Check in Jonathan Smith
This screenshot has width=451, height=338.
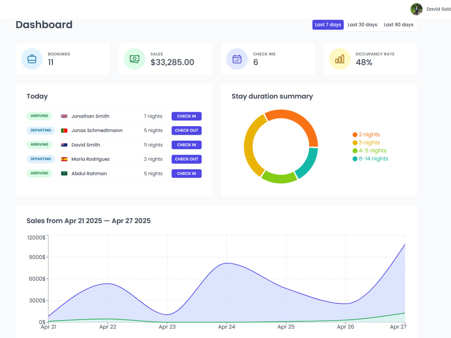coord(186,116)
